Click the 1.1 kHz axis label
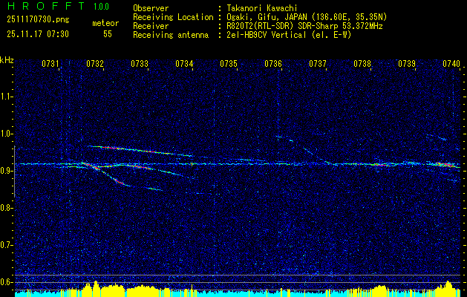This screenshot has width=467, height=297. pos(6,97)
